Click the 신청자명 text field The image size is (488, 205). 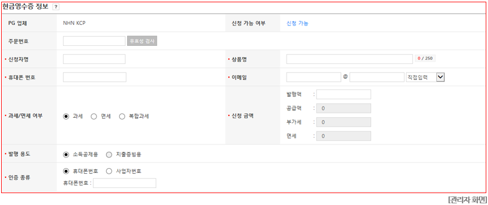(x=94, y=59)
